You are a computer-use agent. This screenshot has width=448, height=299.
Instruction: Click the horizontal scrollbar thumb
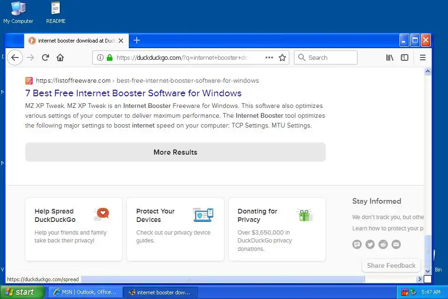tap(223, 279)
